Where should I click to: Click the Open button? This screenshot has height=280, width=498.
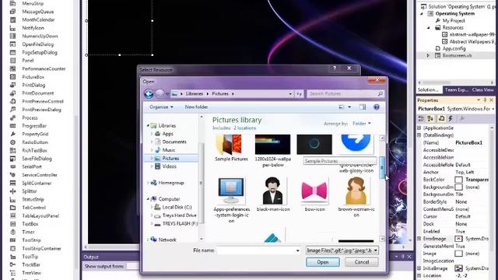pyautogui.click(x=323, y=262)
